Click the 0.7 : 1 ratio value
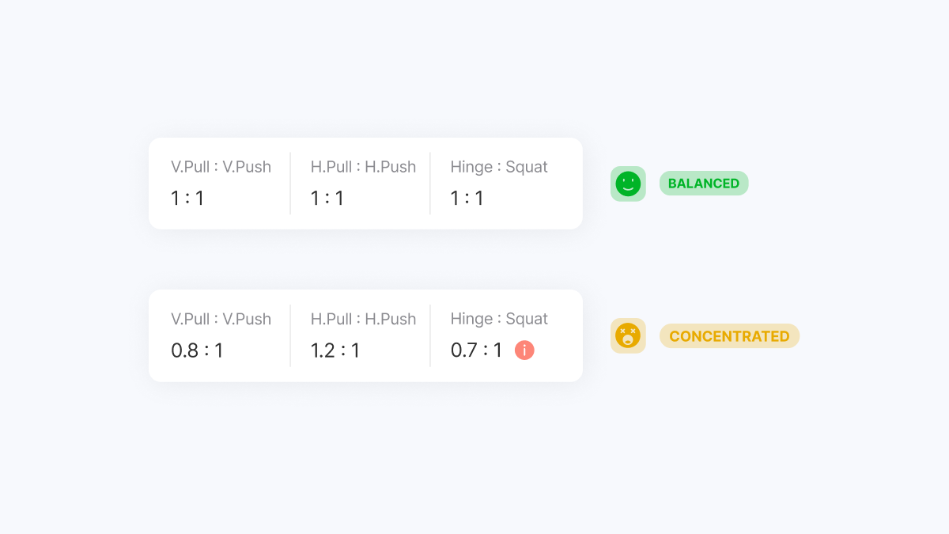The height and width of the screenshot is (534, 949). (476, 350)
